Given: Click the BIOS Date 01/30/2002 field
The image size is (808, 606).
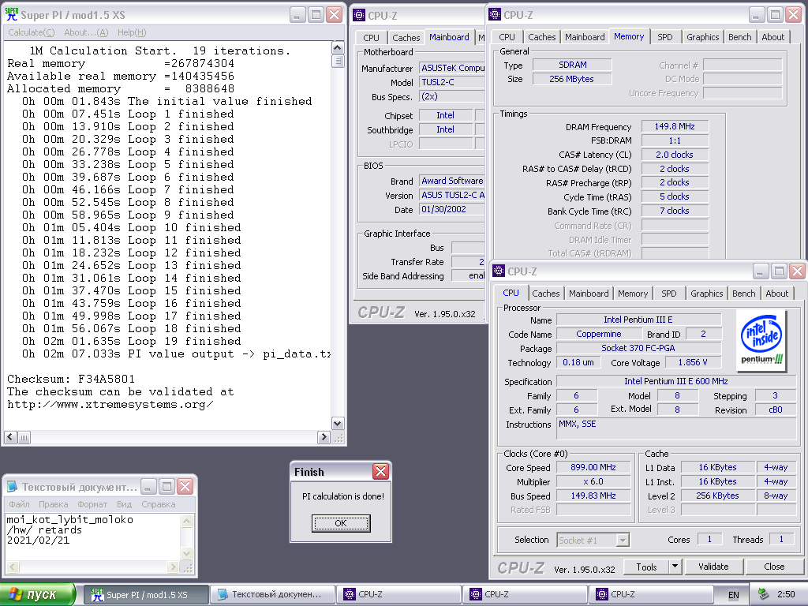Looking at the screenshot, I should tap(452, 209).
